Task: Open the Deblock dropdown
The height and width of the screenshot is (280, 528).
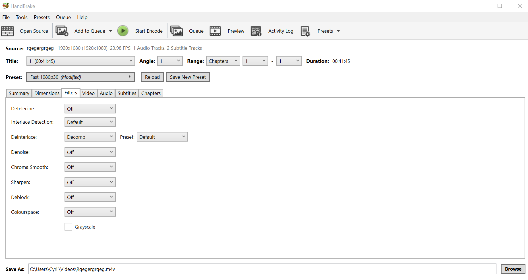Action: click(x=90, y=197)
